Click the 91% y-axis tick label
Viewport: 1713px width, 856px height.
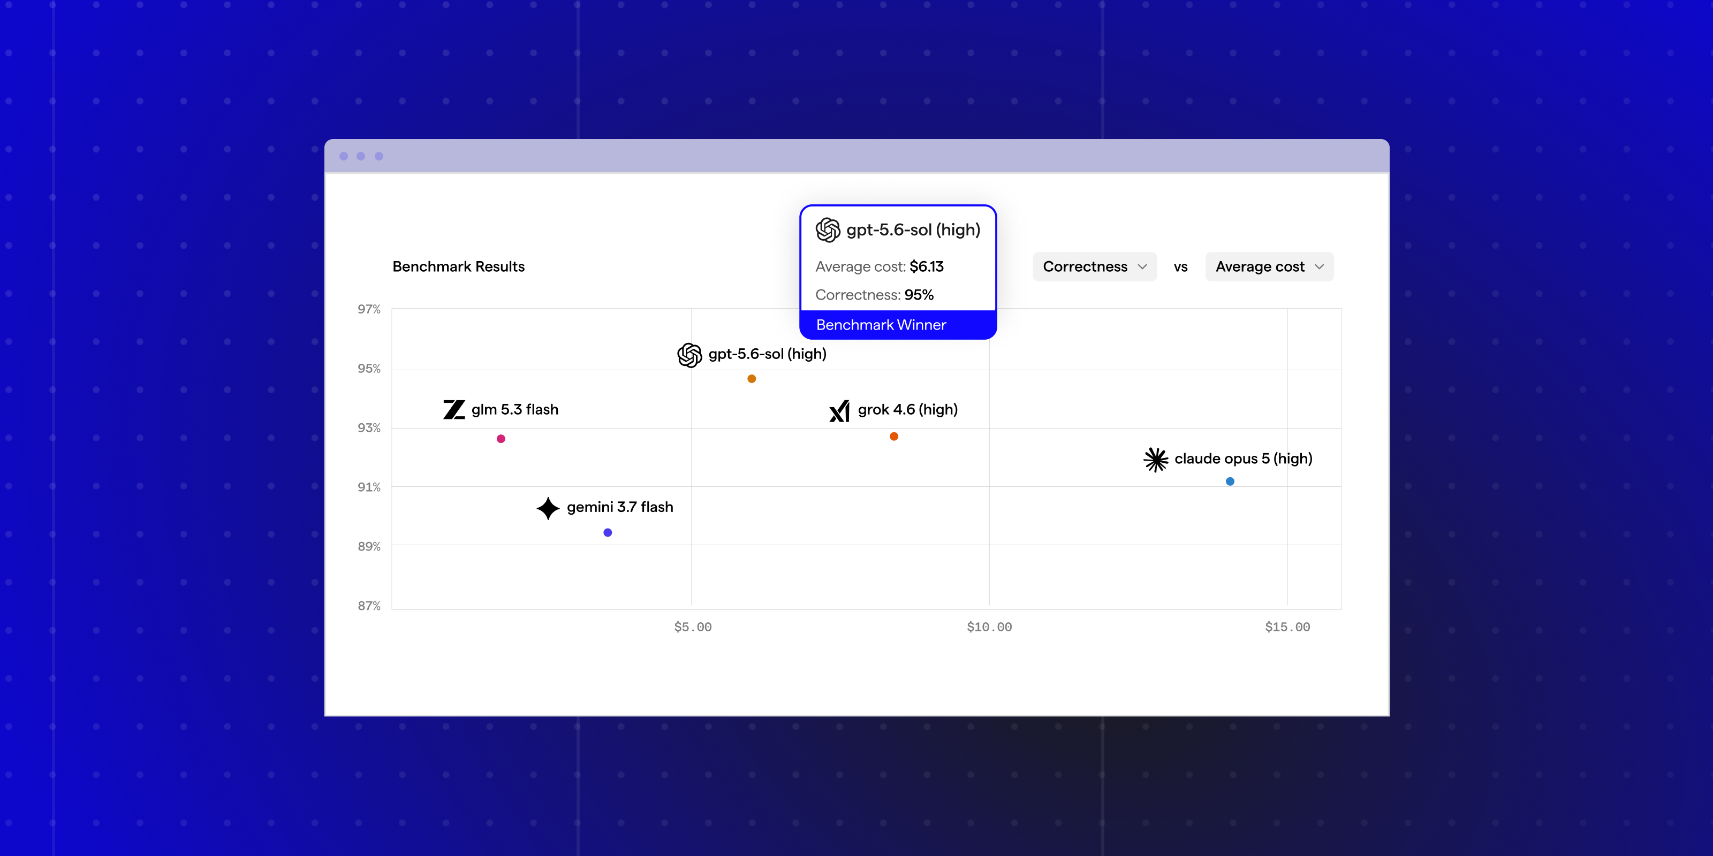[369, 487]
